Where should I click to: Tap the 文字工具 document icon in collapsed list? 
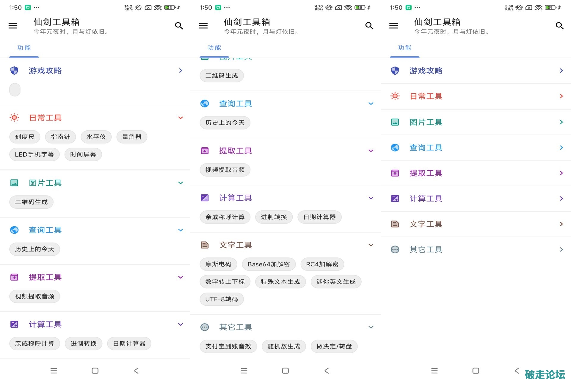tap(395, 224)
